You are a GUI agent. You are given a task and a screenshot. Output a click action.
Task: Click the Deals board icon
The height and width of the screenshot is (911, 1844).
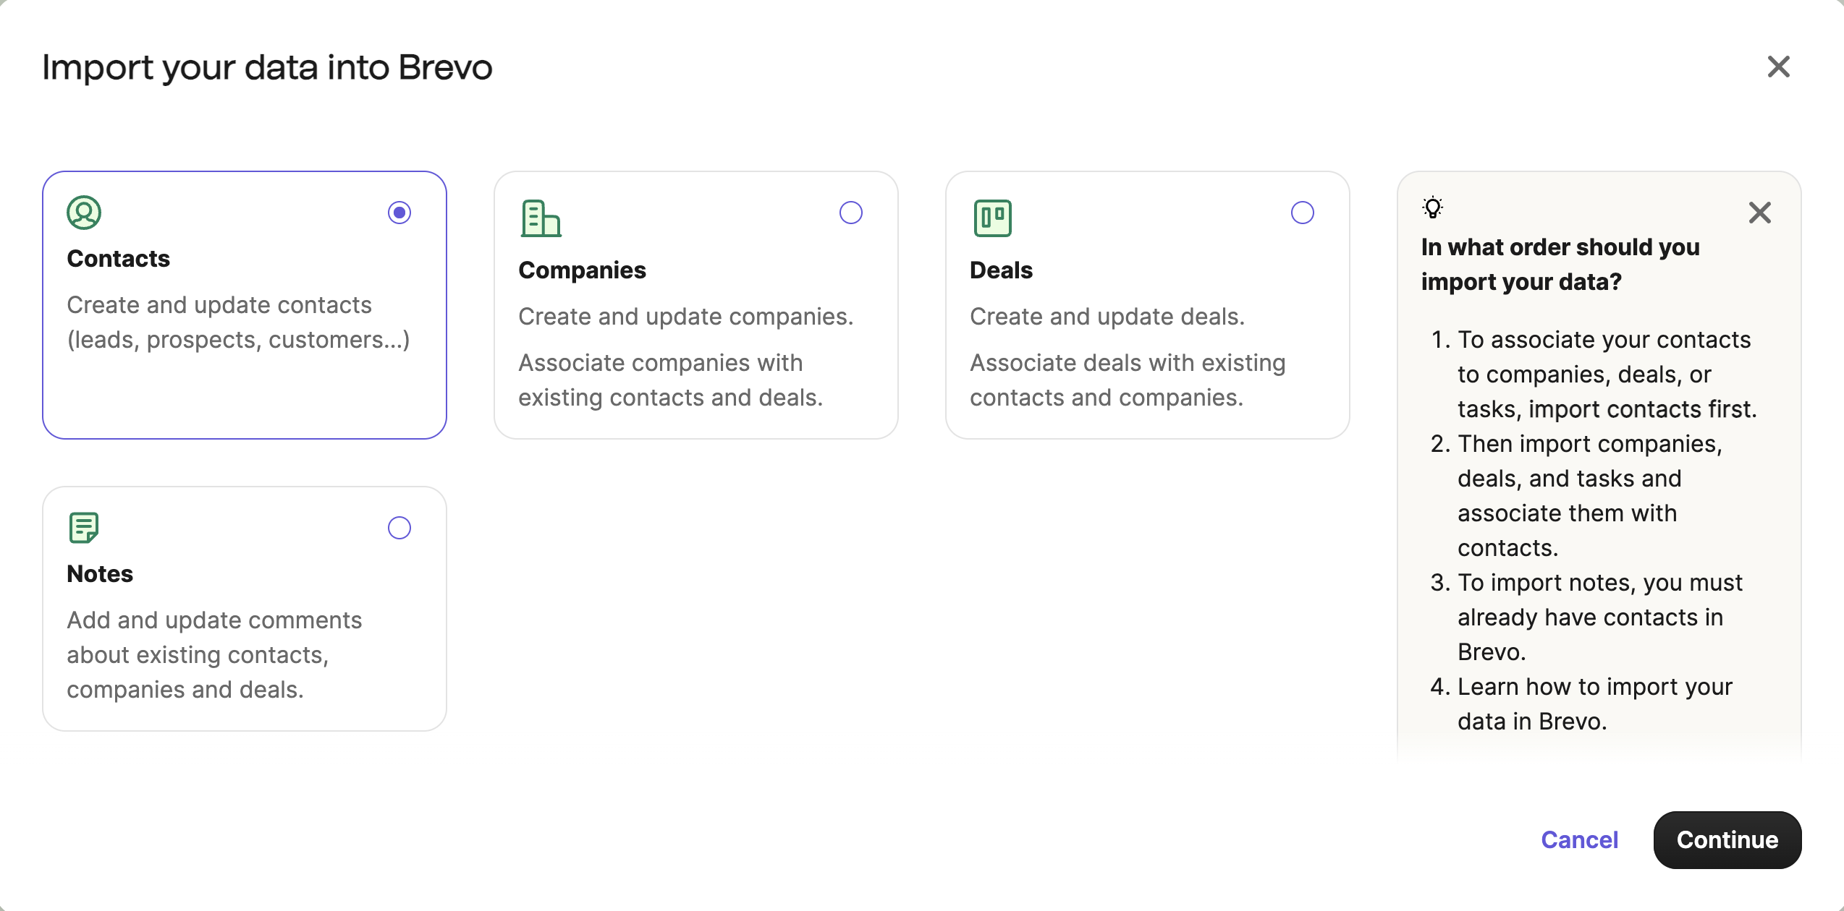[x=993, y=218]
